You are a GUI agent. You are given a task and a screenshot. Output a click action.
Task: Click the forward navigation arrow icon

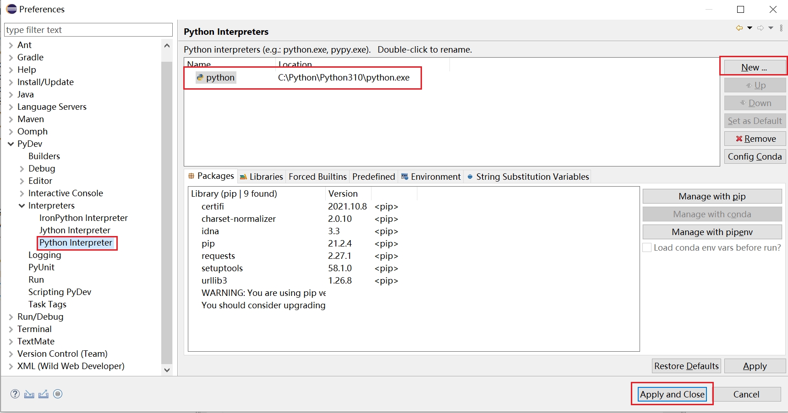click(x=761, y=28)
